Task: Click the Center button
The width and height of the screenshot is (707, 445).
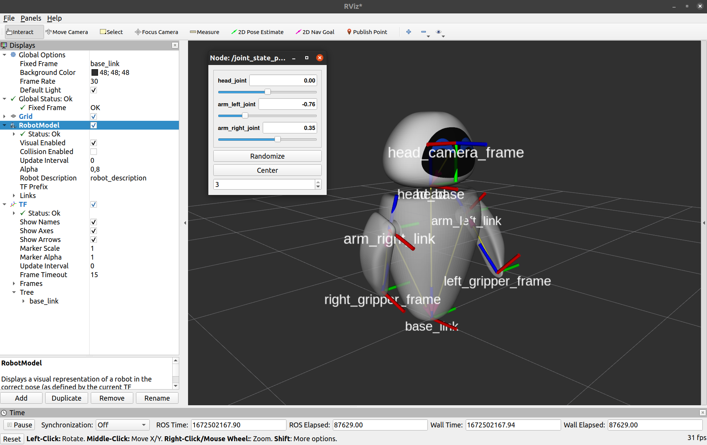Action: coord(267,170)
